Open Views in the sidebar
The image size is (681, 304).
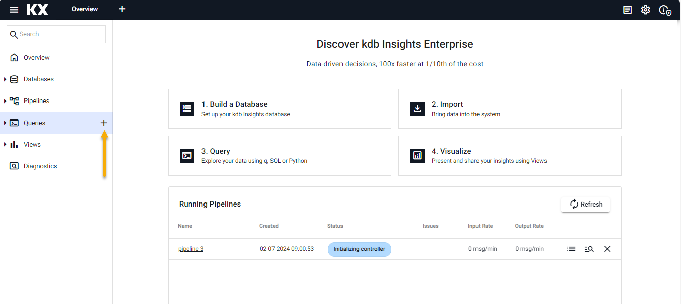32,145
